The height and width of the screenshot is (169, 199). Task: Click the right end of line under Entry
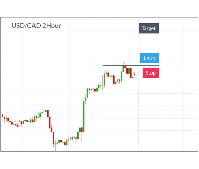click(159, 65)
